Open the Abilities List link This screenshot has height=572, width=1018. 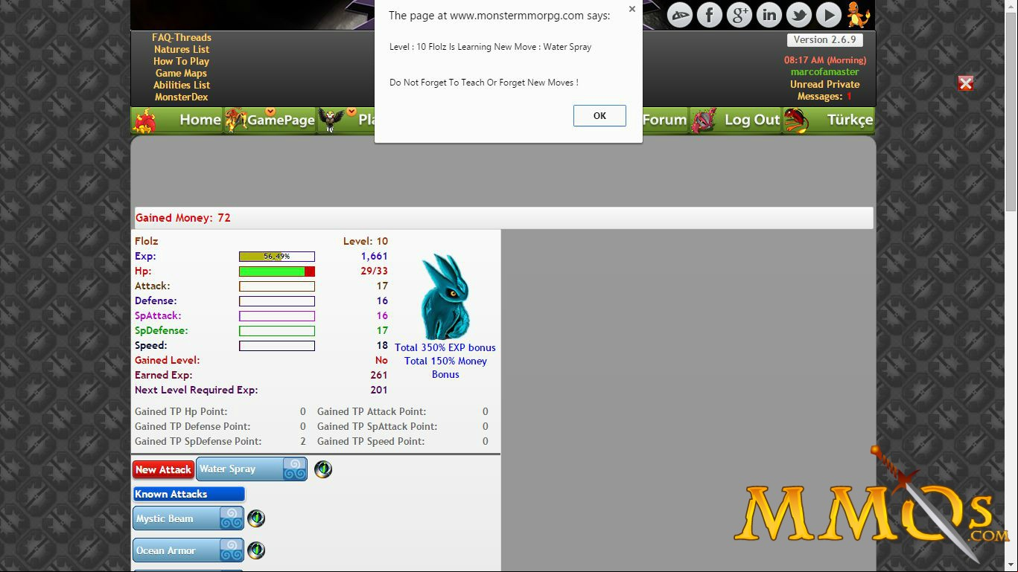tap(182, 85)
